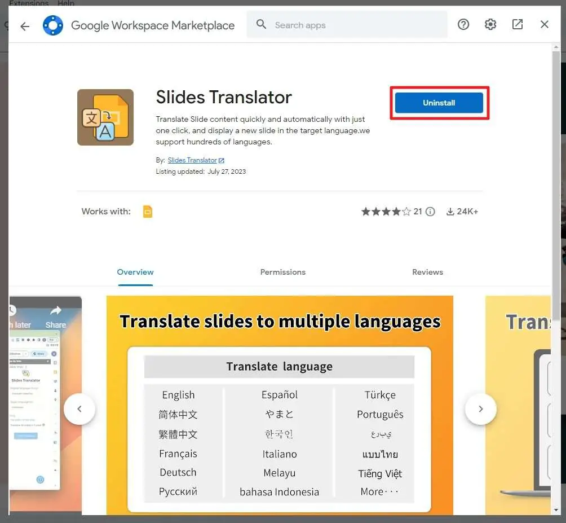Click 'bahasa Indonesia' in the language list
566x523 pixels.
280,492
